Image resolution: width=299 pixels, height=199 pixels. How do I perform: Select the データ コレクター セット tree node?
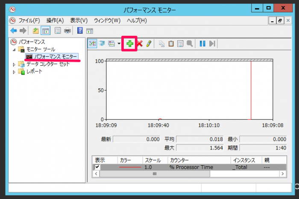coord(48,64)
